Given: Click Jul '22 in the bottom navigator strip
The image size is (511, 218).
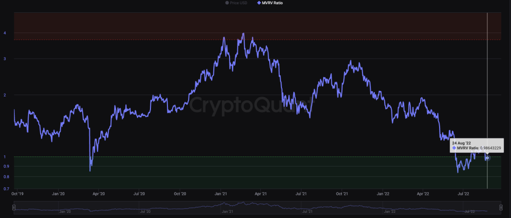Looking at the screenshot, I should click(470, 212).
